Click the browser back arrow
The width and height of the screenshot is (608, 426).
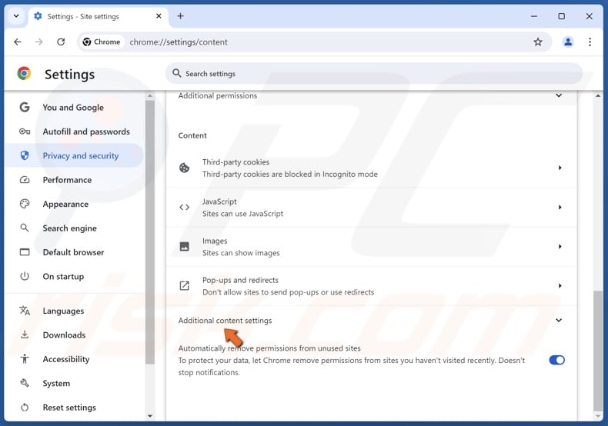pos(18,42)
